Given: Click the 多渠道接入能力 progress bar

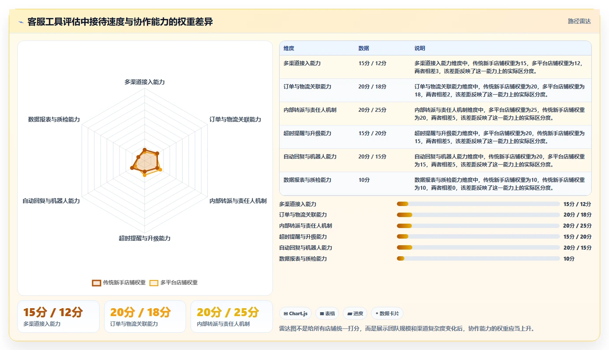Looking at the screenshot, I should pos(478,204).
